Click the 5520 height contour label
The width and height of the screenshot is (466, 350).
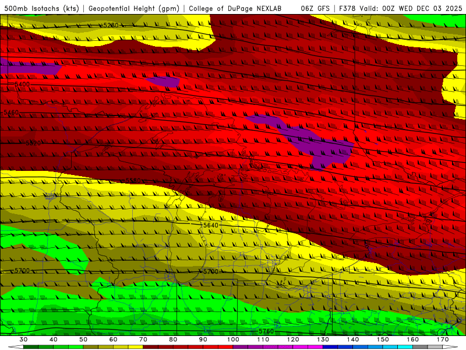(33, 143)
